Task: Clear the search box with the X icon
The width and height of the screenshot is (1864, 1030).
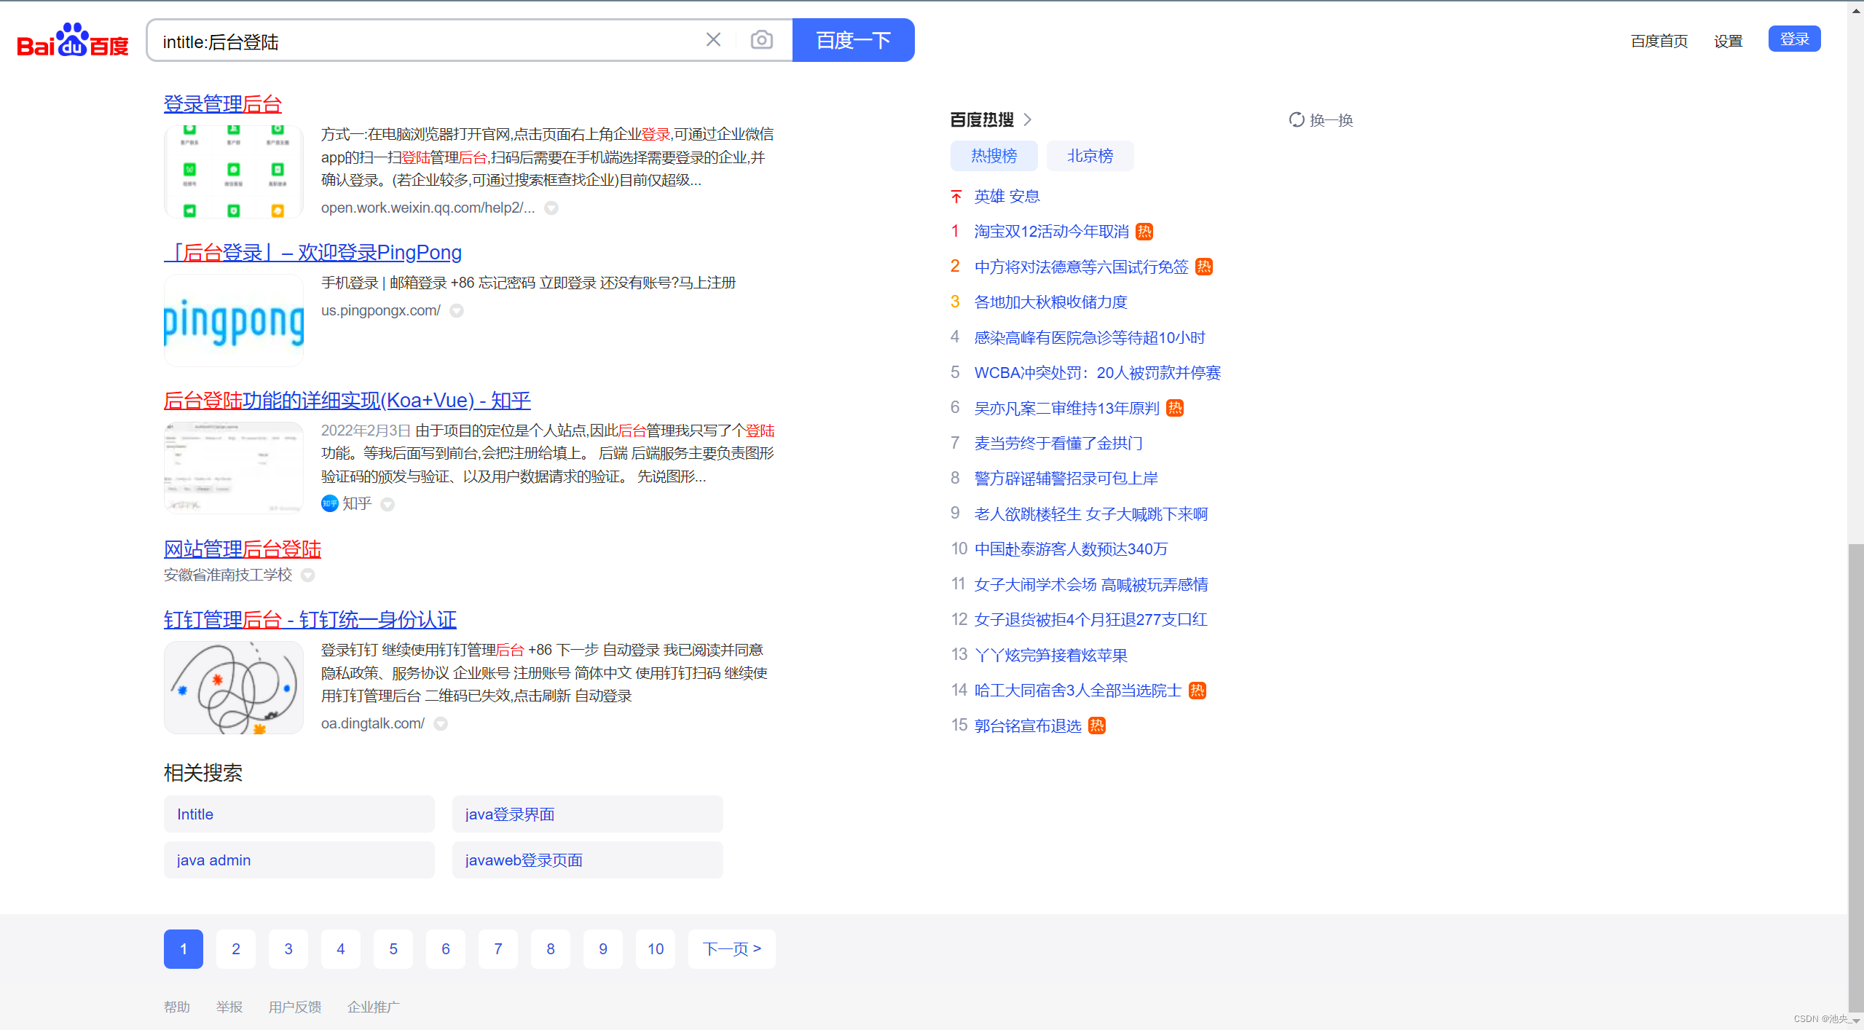Action: pyautogui.click(x=713, y=40)
